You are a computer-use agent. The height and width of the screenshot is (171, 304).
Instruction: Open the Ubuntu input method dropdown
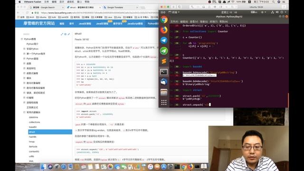click(263, 12)
